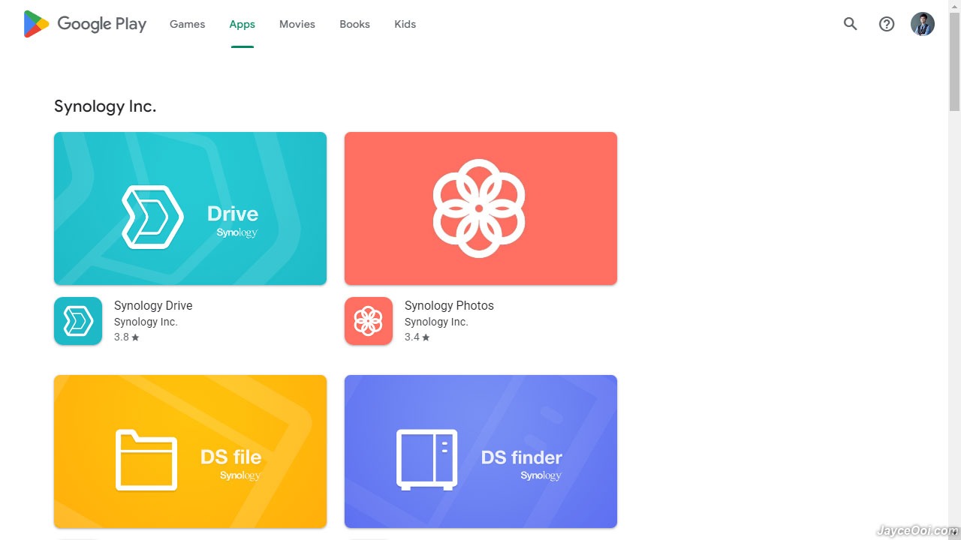Click Synology Inc. under Synology Photos
The height and width of the screenshot is (540, 961).
pyautogui.click(x=436, y=322)
